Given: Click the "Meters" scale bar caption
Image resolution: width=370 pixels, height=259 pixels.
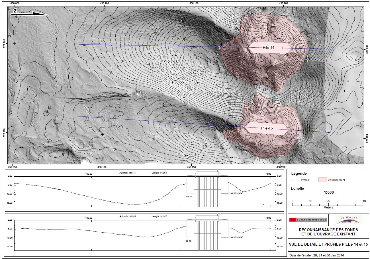Looking at the screenshot, I should point(328,208).
